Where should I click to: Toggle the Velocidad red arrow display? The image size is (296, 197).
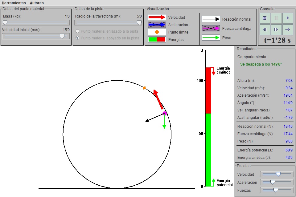157,17
